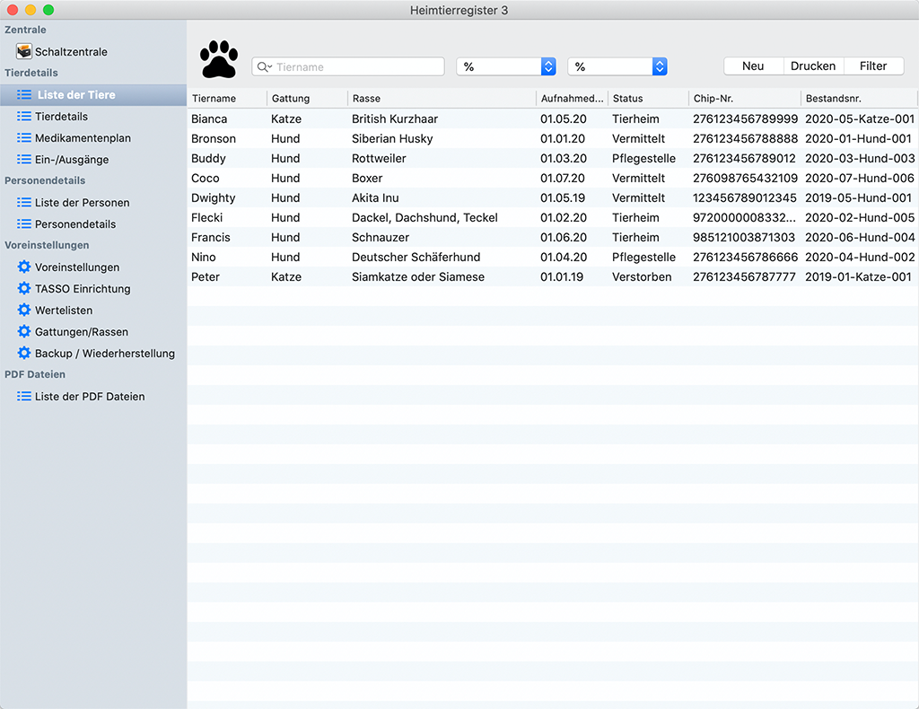Click the gear icon beside Gattungen/Rassen
Screen dimensions: 919x709
tap(24, 332)
